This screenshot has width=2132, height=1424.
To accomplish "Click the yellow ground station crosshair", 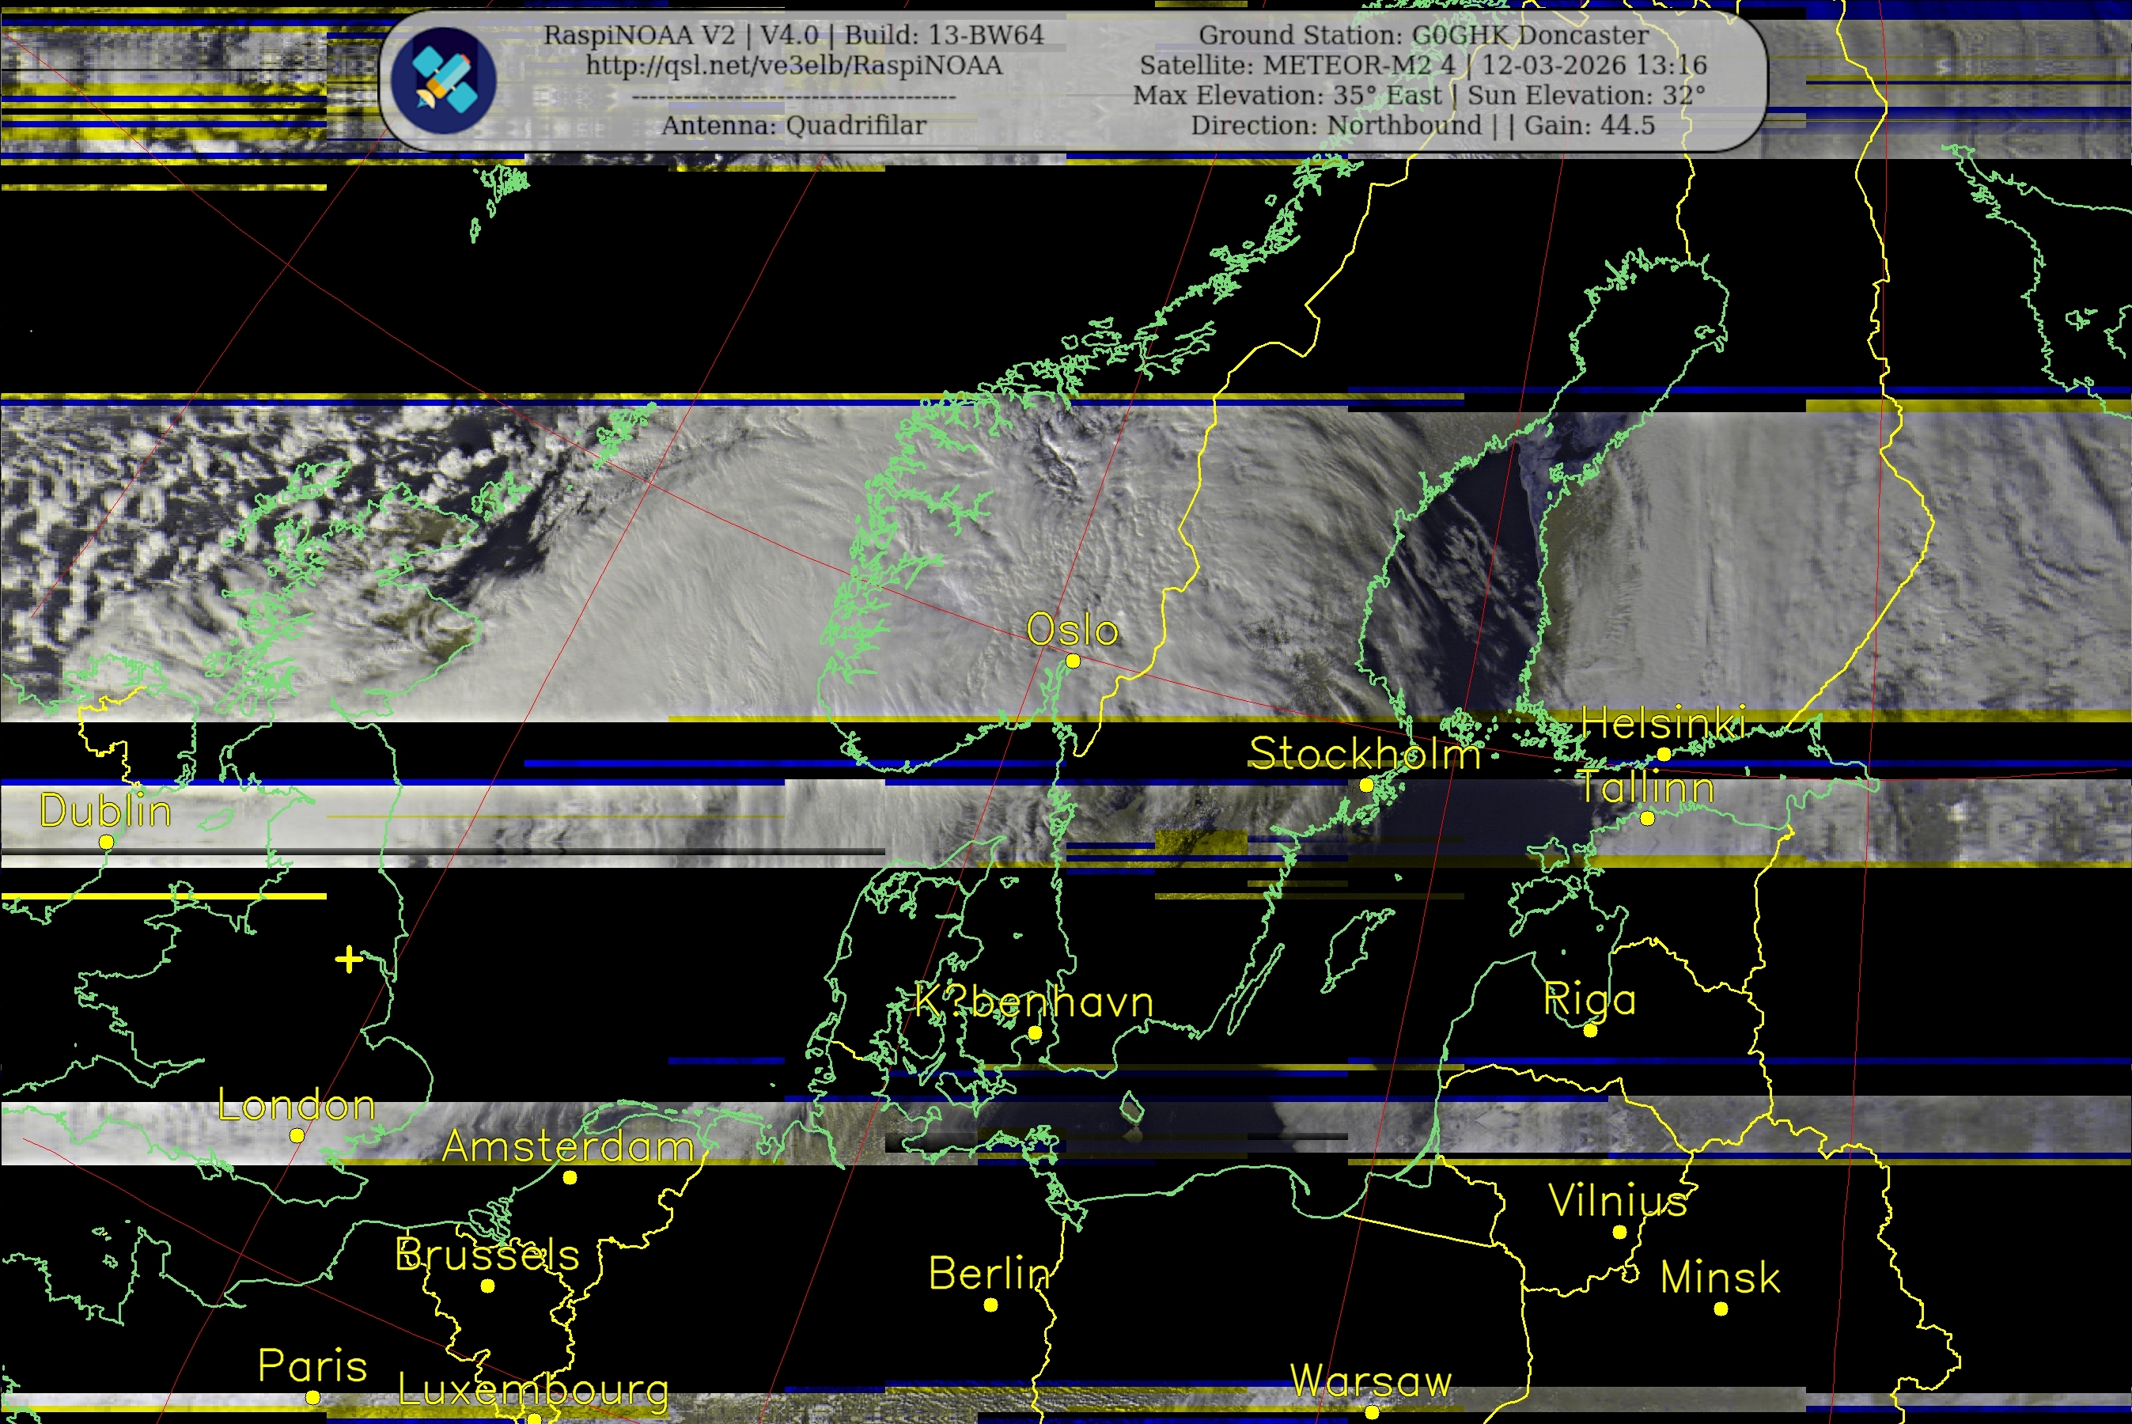I will (x=349, y=959).
